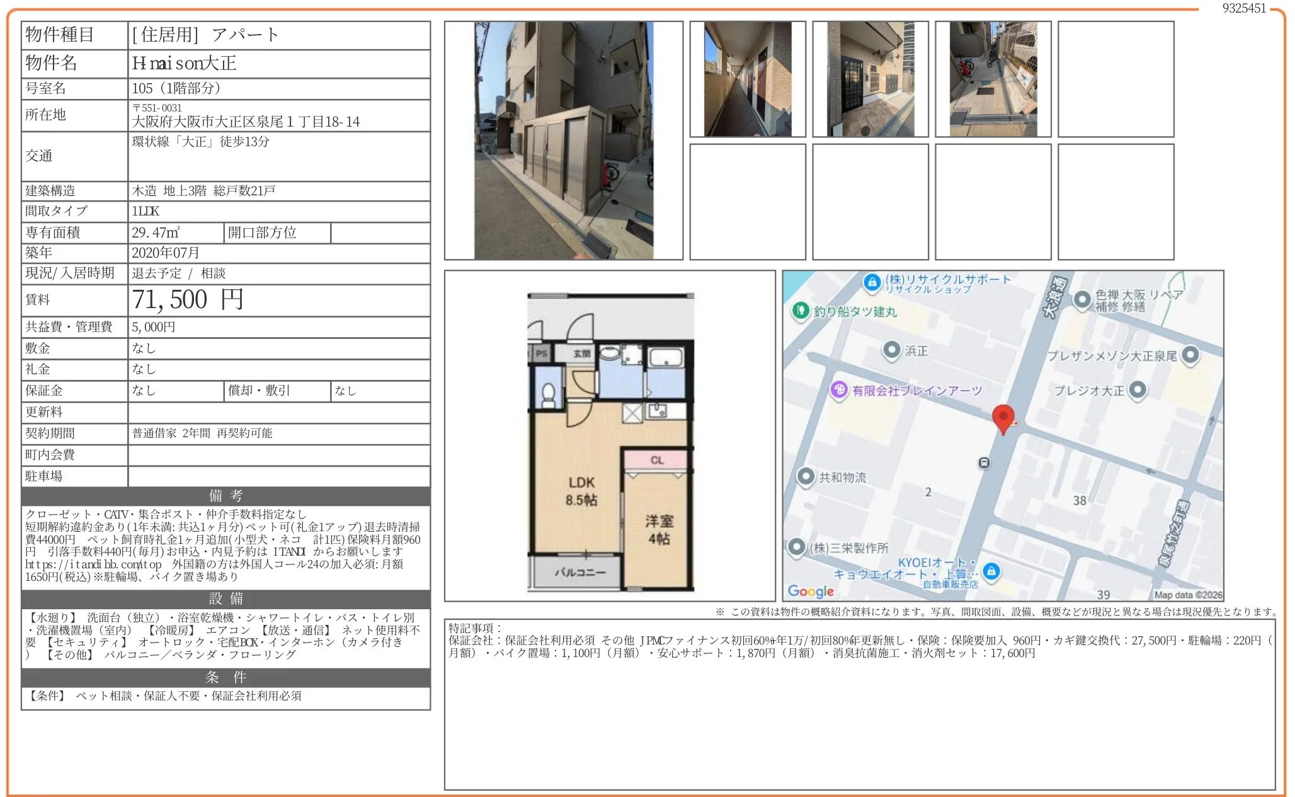Open the corridor hallway thumbnail photo
1295x797 pixels.
[748, 79]
